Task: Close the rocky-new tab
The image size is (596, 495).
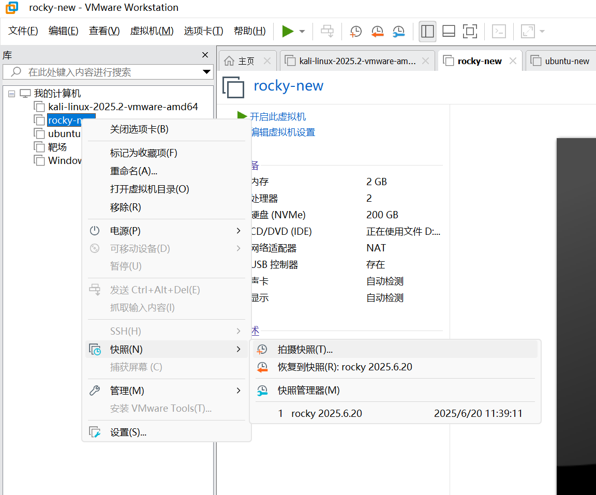Action: 513,61
